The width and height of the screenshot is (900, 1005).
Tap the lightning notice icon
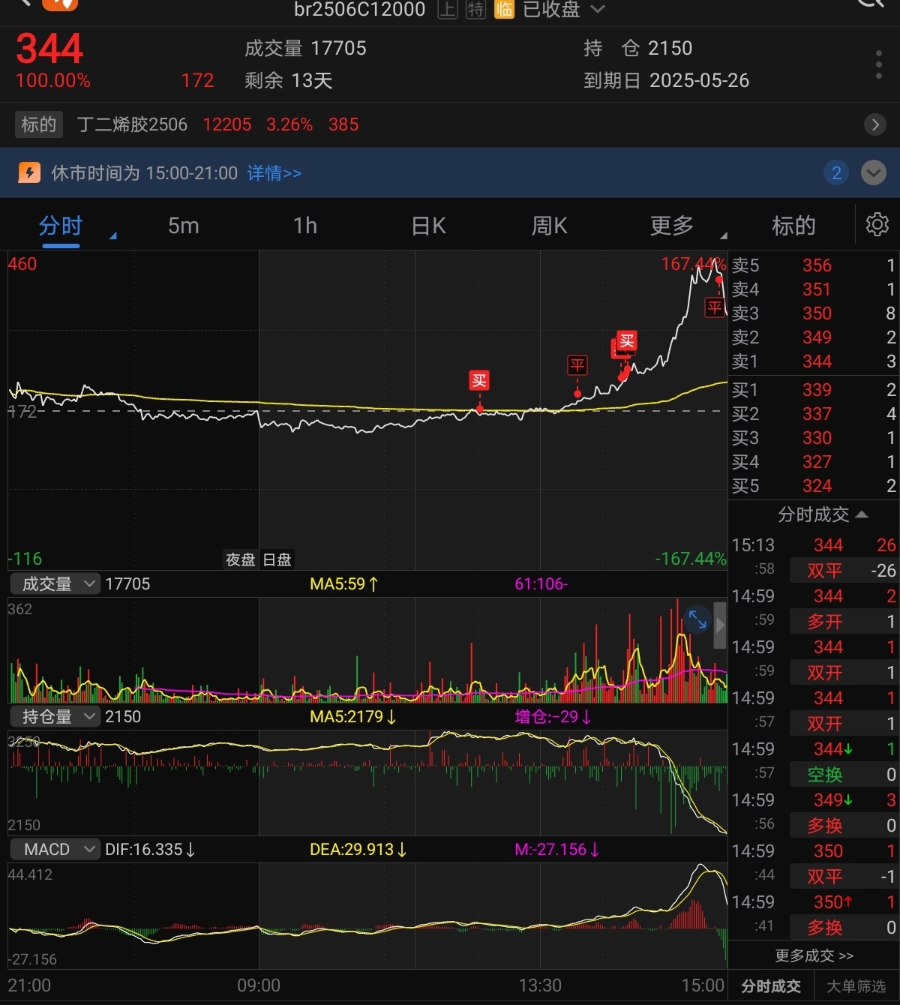pyautogui.click(x=29, y=172)
